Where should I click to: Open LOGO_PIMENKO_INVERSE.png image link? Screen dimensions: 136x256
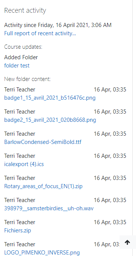pyautogui.click(x=42, y=253)
